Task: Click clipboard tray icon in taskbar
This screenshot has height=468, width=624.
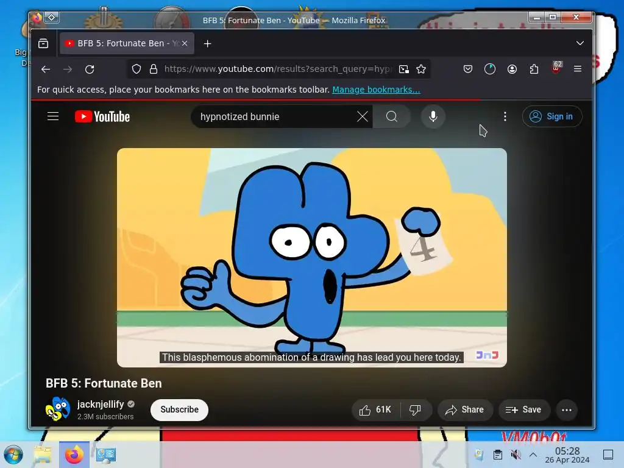Action: (497, 455)
